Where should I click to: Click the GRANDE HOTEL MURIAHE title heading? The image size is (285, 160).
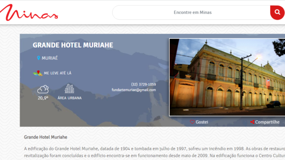point(73,45)
